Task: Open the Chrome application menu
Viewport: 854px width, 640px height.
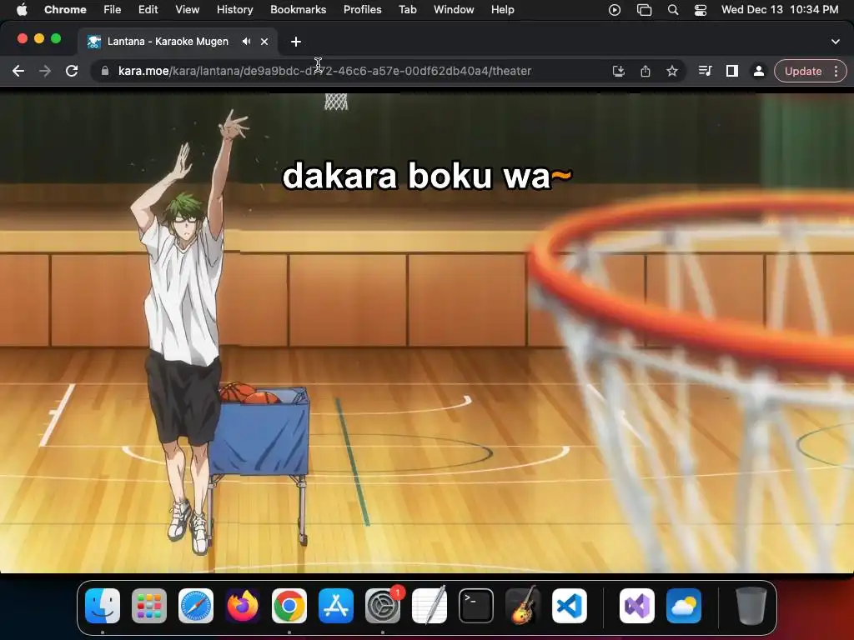Action: point(65,9)
